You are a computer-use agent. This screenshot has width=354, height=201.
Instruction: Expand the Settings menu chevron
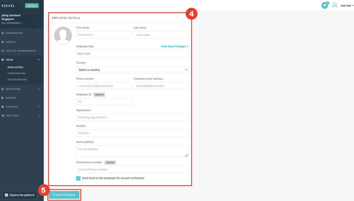(x=39, y=116)
